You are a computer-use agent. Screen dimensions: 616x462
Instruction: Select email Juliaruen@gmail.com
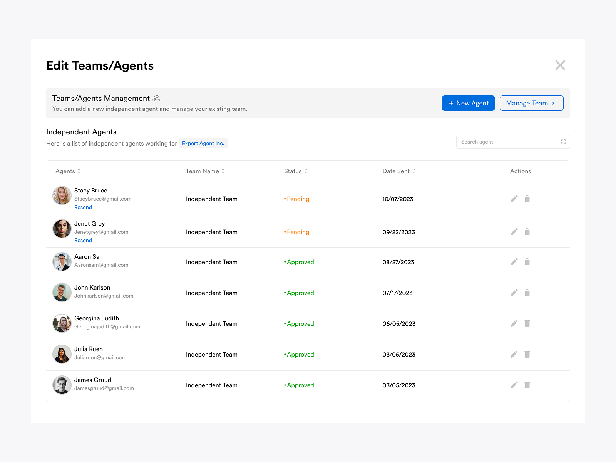click(x=100, y=357)
